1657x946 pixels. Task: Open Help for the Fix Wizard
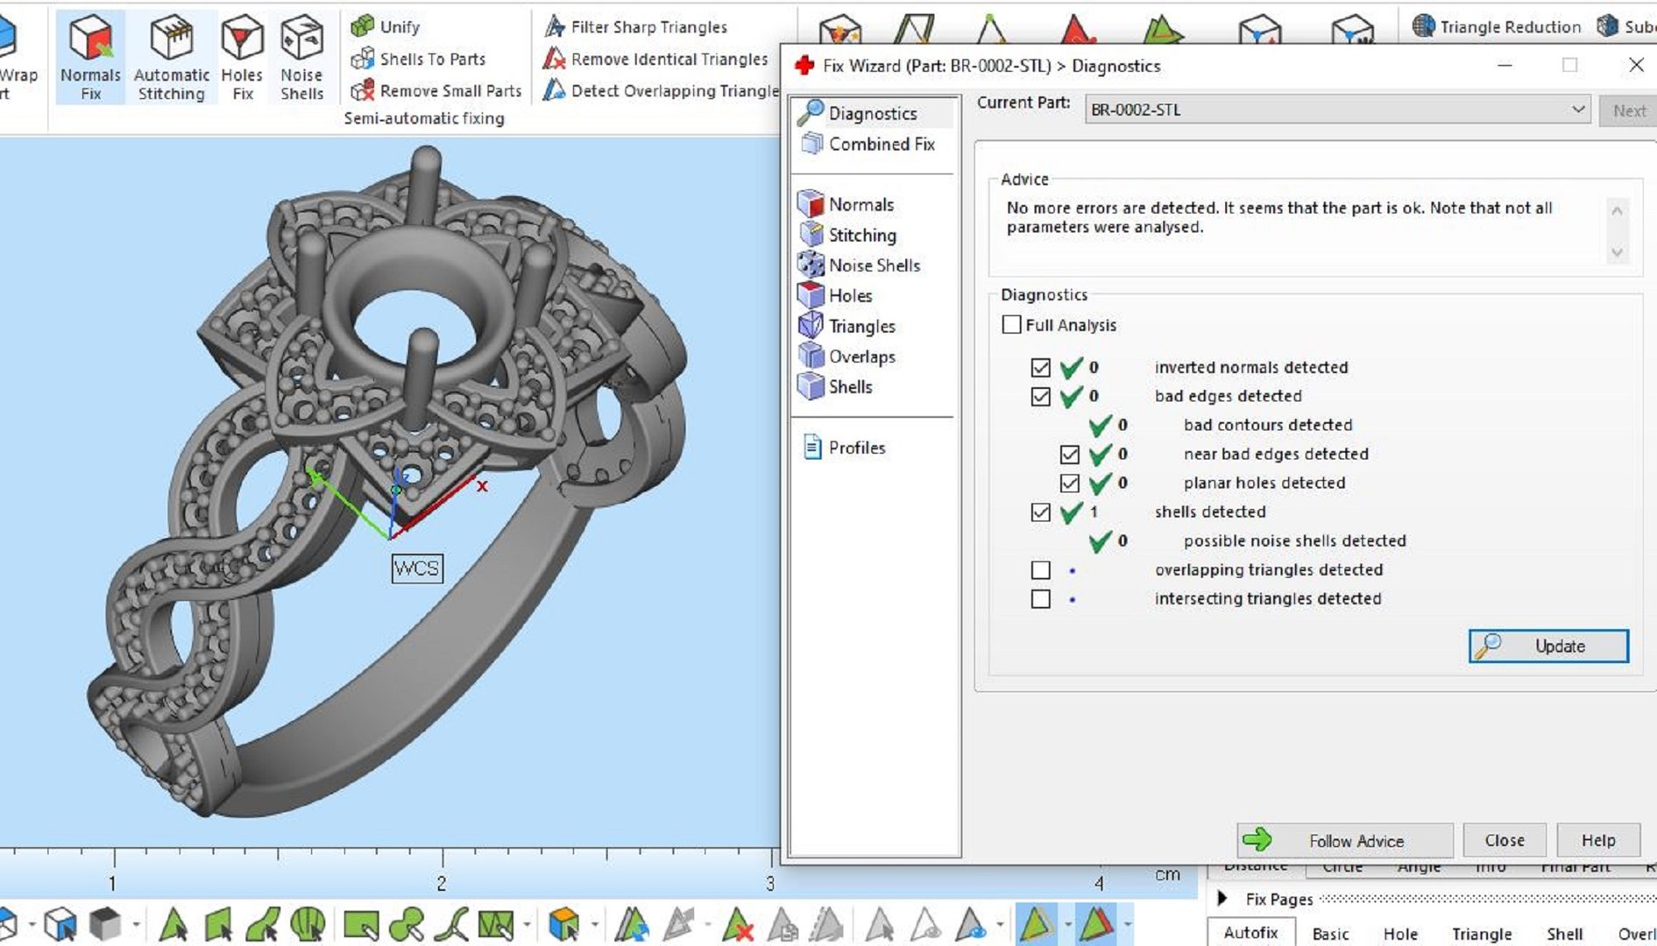click(1598, 841)
